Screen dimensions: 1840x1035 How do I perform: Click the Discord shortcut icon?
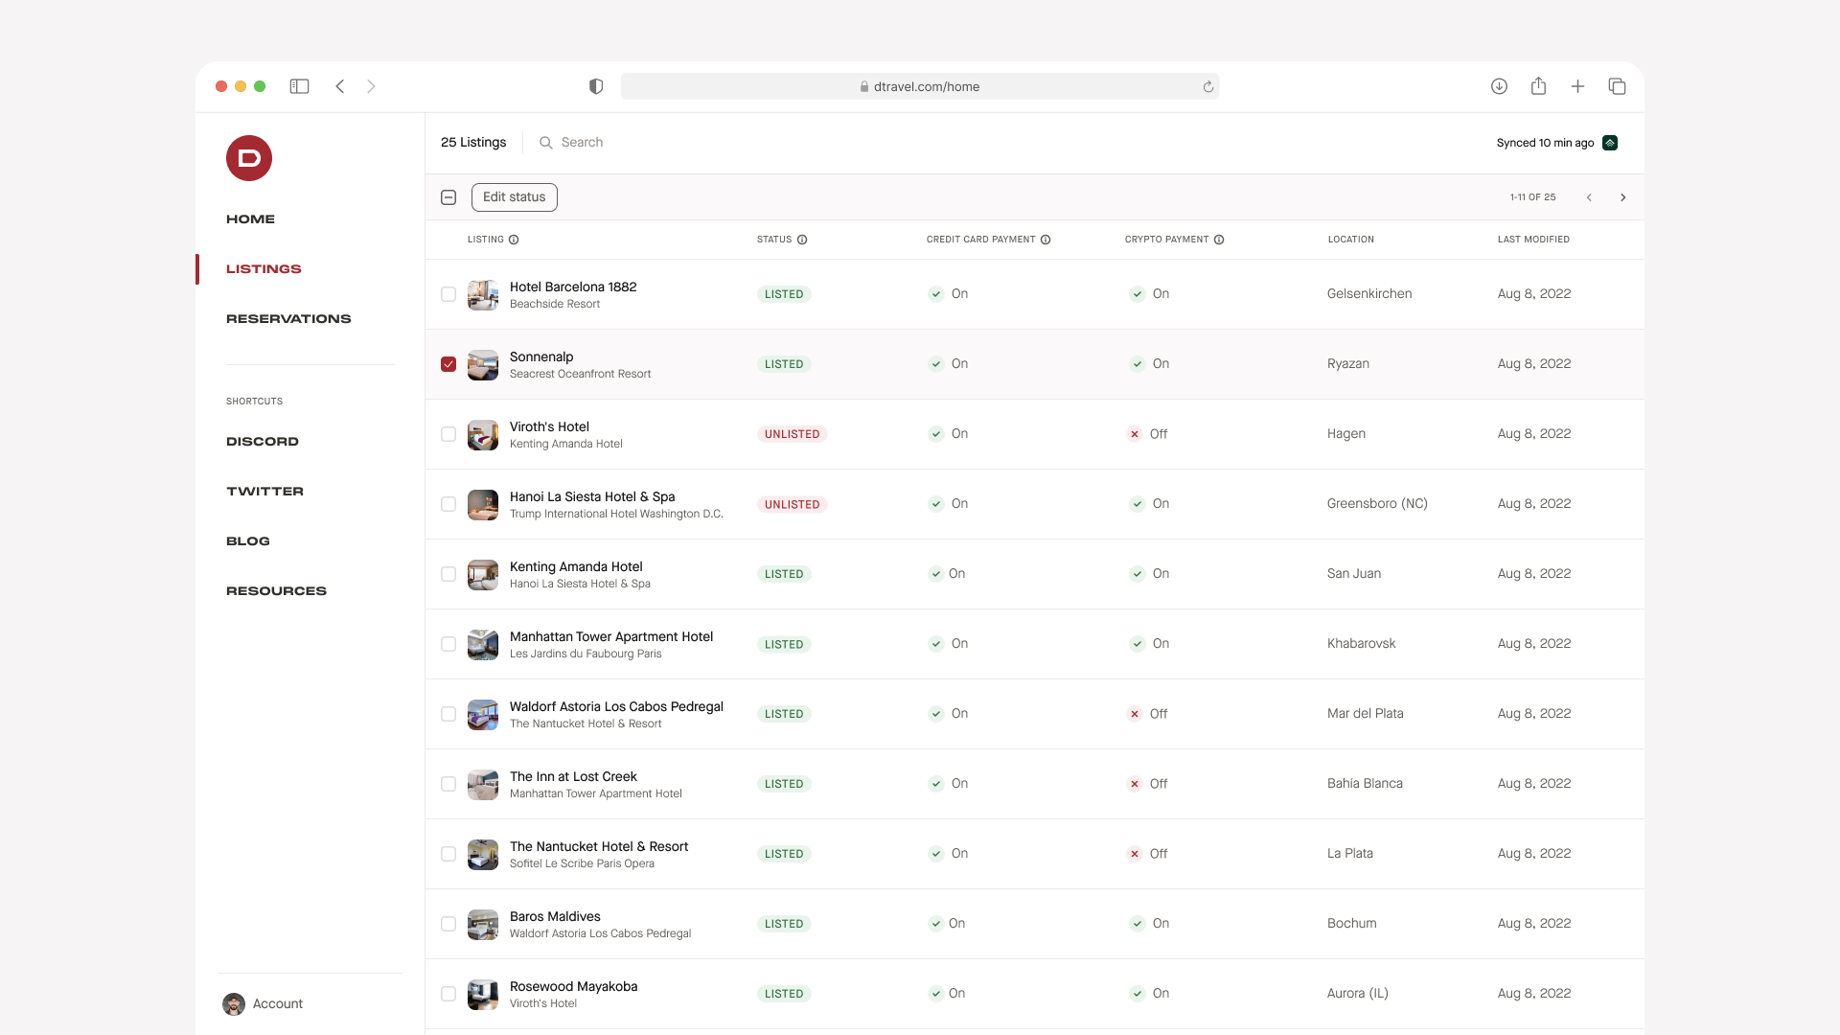pos(262,440)
